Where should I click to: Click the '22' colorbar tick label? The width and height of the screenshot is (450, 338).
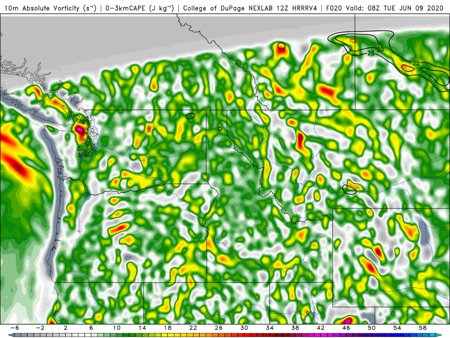pyautogui.click(x=193, y=328)
